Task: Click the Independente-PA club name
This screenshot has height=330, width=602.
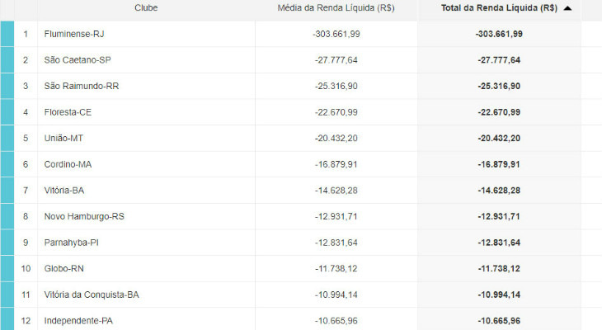Action: tap(78, 320)
